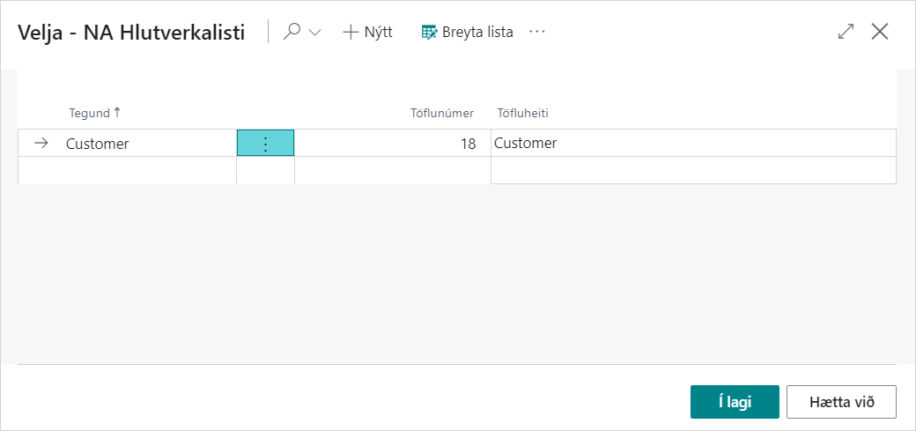The width and height of the screenshot is (916, 431).
Task: Select the row arrow indicator for Customer
Action: pos(41,143)
